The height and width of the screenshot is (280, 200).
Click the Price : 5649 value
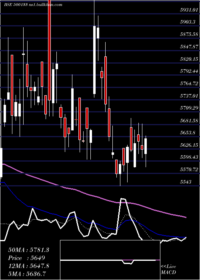point(26,258)
